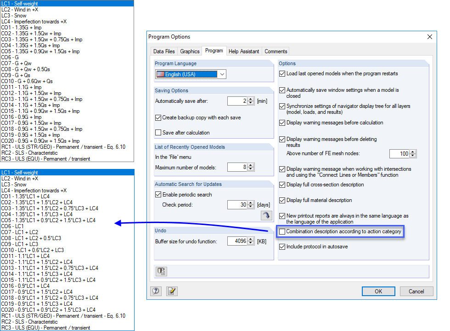The height and width of the screenshot is (331, 450).
Task: Toggle Display warning messages before deleting results
Action: [x=282, y=139]
